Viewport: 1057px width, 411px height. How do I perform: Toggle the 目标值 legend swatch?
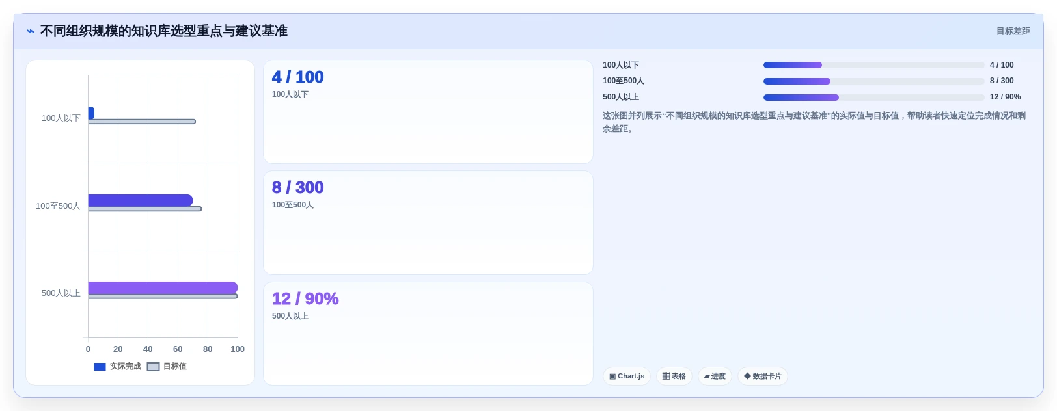point(153,367)
